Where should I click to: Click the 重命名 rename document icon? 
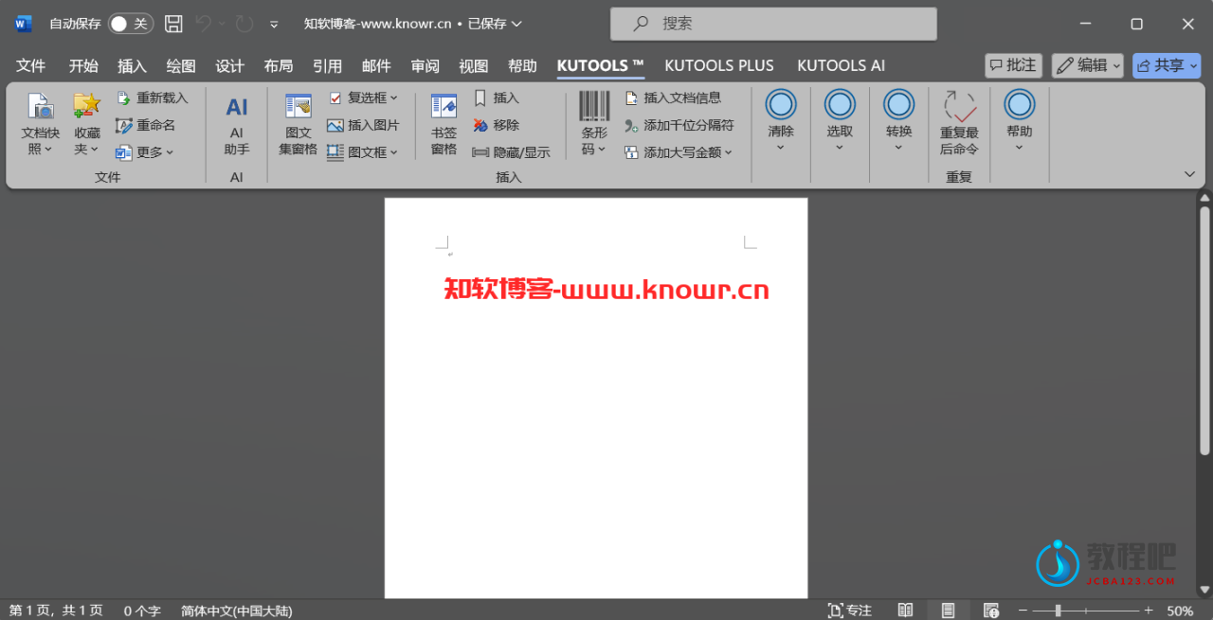(x=123, y=125)
